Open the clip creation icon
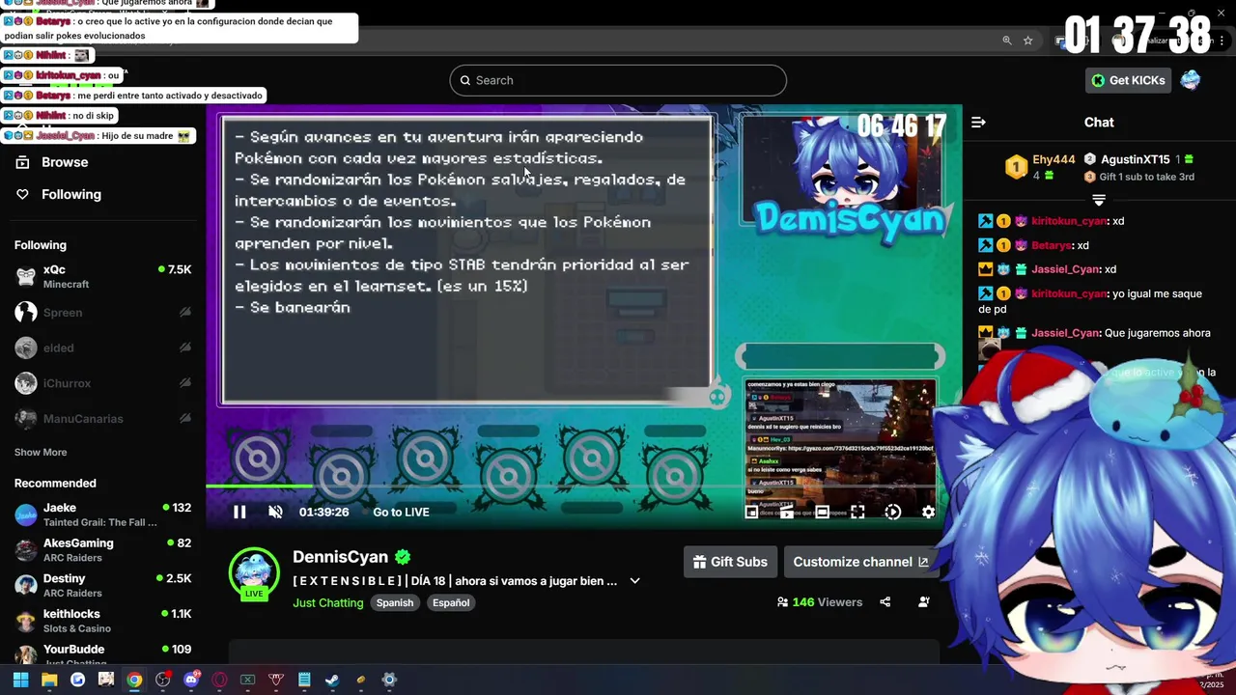This screenshot has width=1236, height=695. tap(787, 512)
